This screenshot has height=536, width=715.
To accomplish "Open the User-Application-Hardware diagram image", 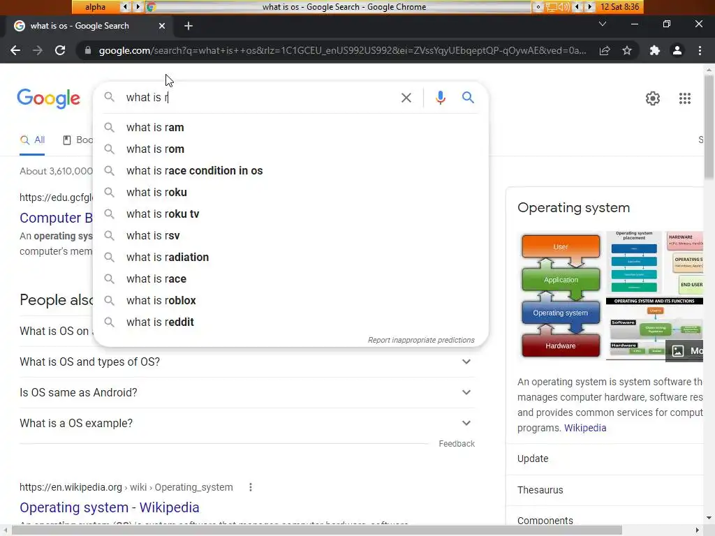I will pyautogui.click(x=561, y=296).
